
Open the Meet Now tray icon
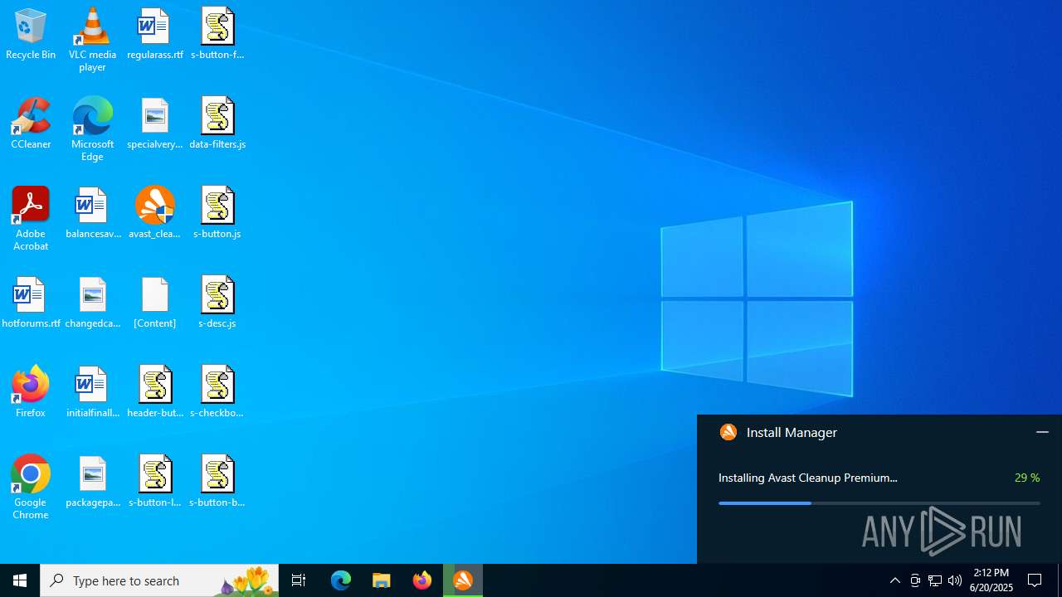(x=915, y=580)
